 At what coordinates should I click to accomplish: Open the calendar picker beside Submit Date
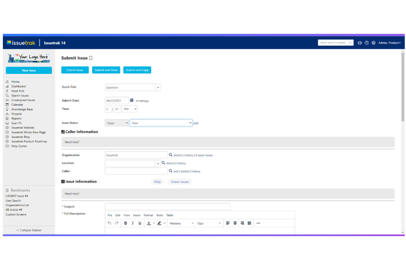pos(132,100)
